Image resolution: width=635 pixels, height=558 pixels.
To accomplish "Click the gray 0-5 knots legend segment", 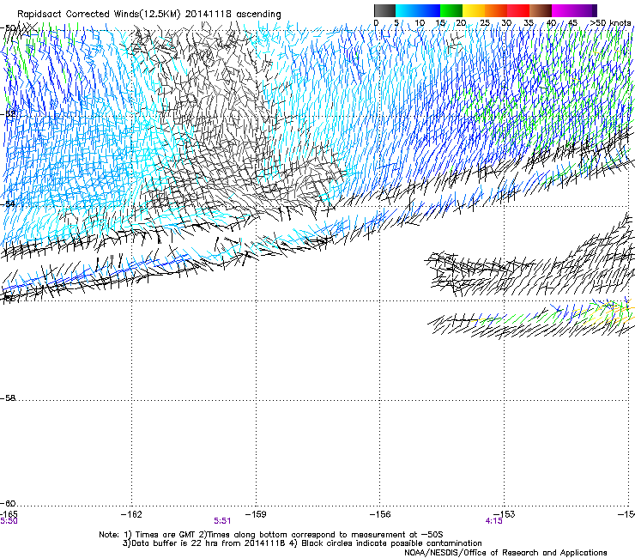I will 384,10.
